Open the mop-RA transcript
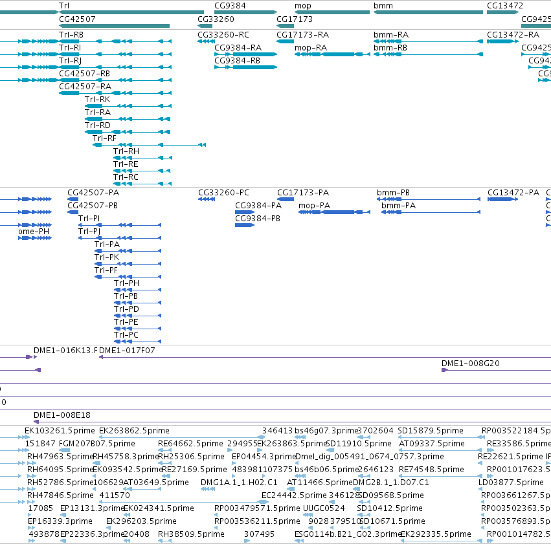551x544 pixels. point(311,48)
